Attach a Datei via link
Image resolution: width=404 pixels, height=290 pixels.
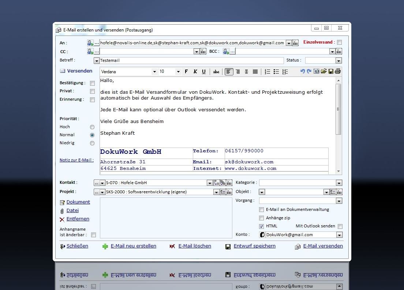click(72, 211)
